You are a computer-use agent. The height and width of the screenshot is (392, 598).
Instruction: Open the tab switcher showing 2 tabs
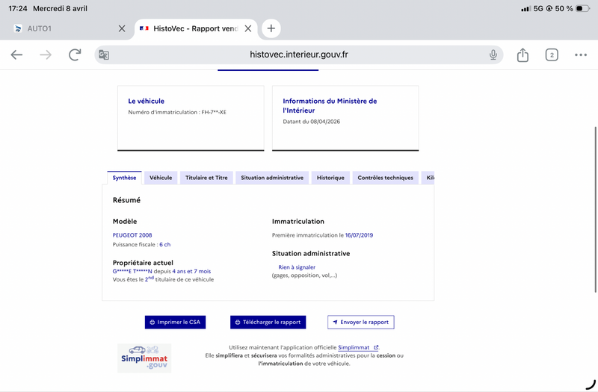coord(552,55)
